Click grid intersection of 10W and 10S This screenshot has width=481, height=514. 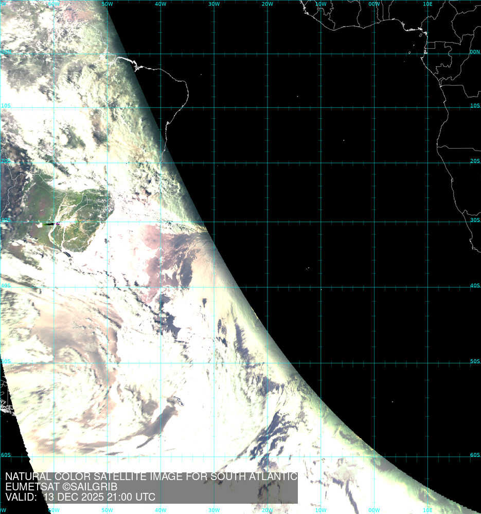pyautogui.click(x=321, y=107)
